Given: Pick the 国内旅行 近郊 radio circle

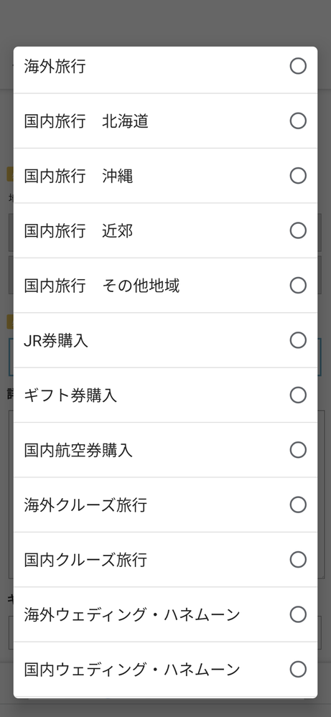Looking at the screenshot, I should pos(298,230).
